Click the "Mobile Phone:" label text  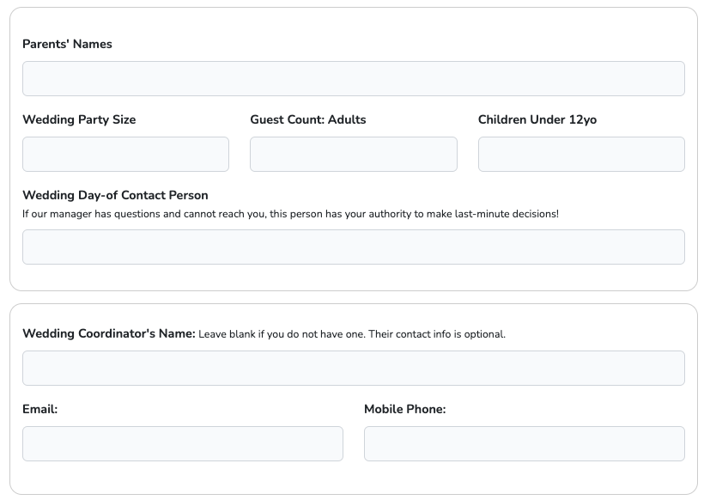click(405, 409)
